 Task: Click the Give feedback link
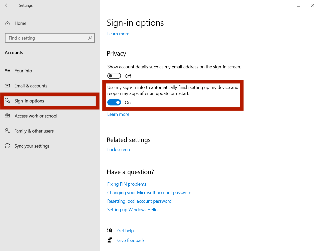(x=131, y=240)
